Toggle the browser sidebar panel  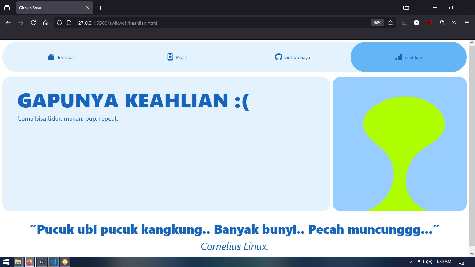pos(405,7)
